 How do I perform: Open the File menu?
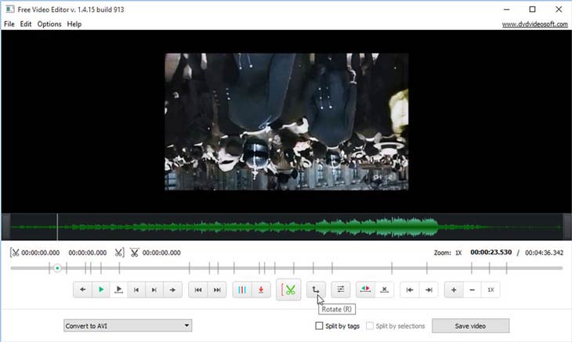(9, 24)
